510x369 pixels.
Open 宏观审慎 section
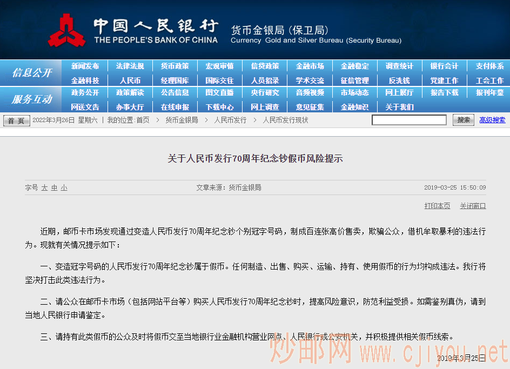coord(219,66)
